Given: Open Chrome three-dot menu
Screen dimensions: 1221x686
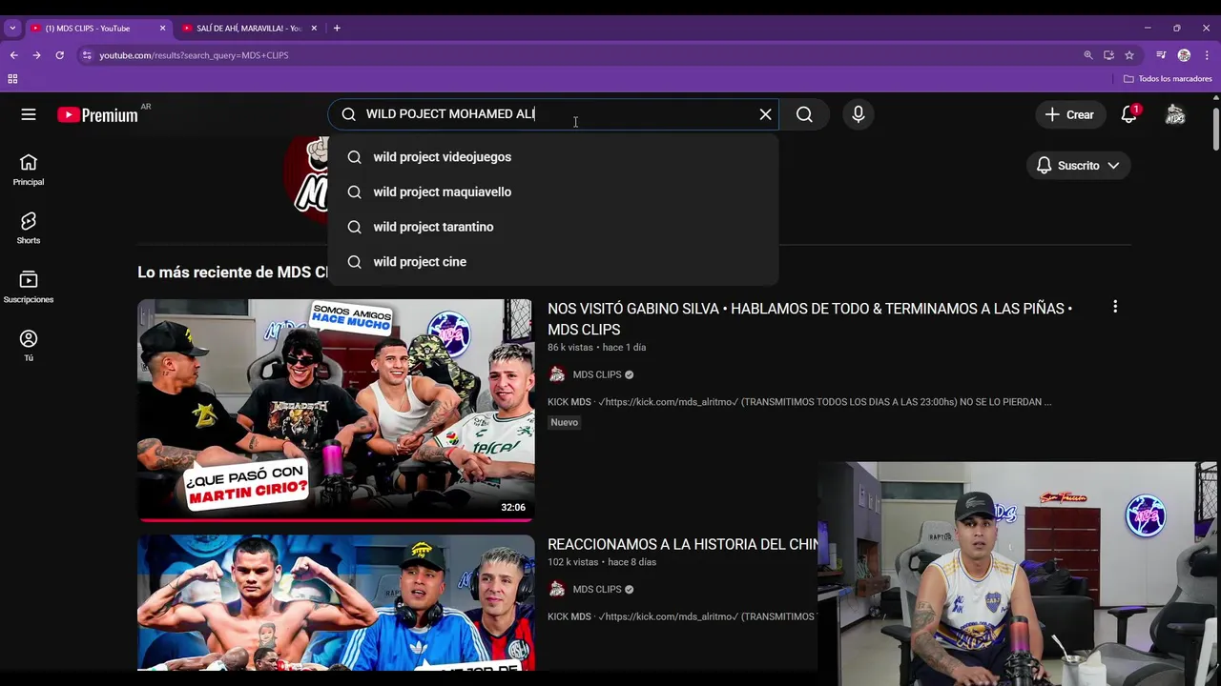Looking at the screenshot, I should (x=1207, y=55).
